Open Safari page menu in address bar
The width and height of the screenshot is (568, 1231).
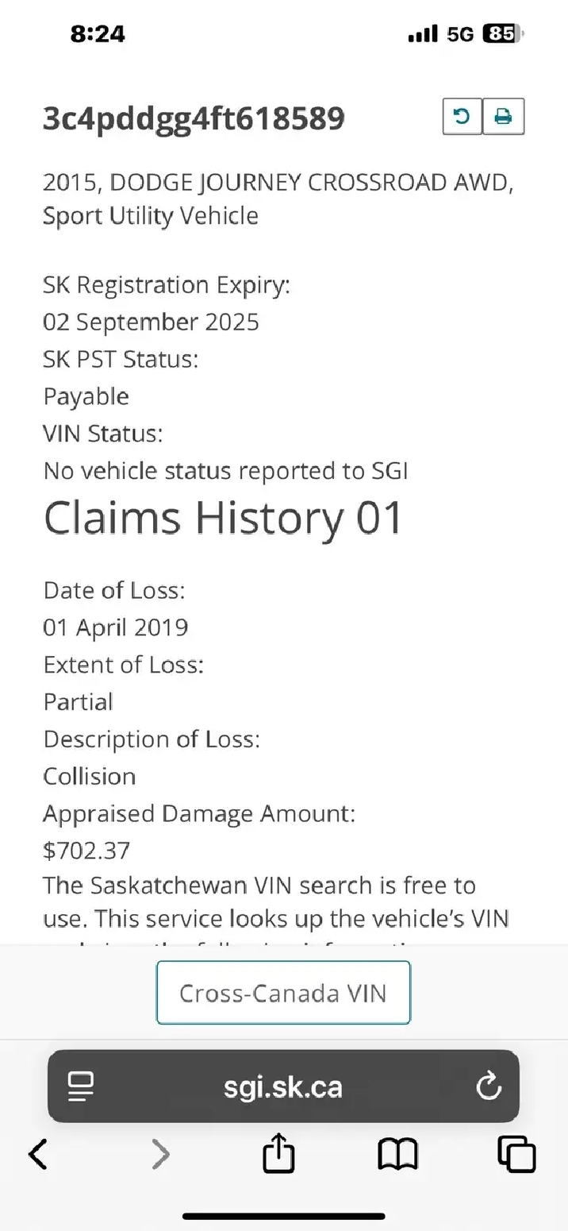pyautogui.click(x=81, y=1086)
